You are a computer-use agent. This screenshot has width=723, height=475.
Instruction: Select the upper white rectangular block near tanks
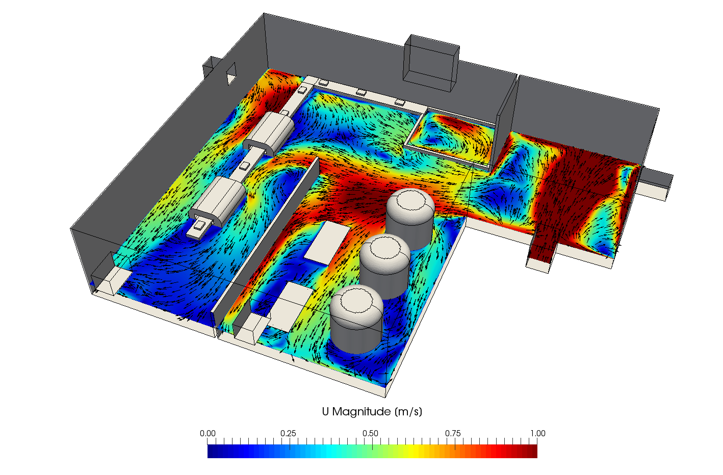(327, 242)
